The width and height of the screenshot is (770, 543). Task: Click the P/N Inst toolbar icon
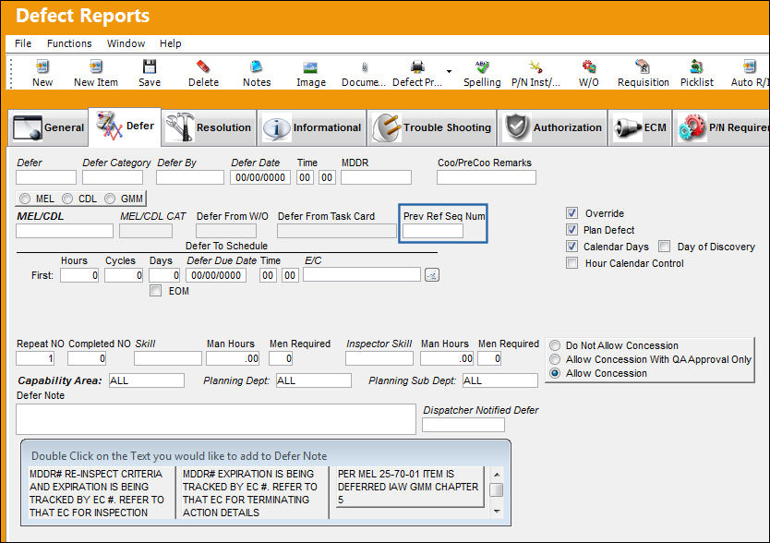tap(535, 66)
